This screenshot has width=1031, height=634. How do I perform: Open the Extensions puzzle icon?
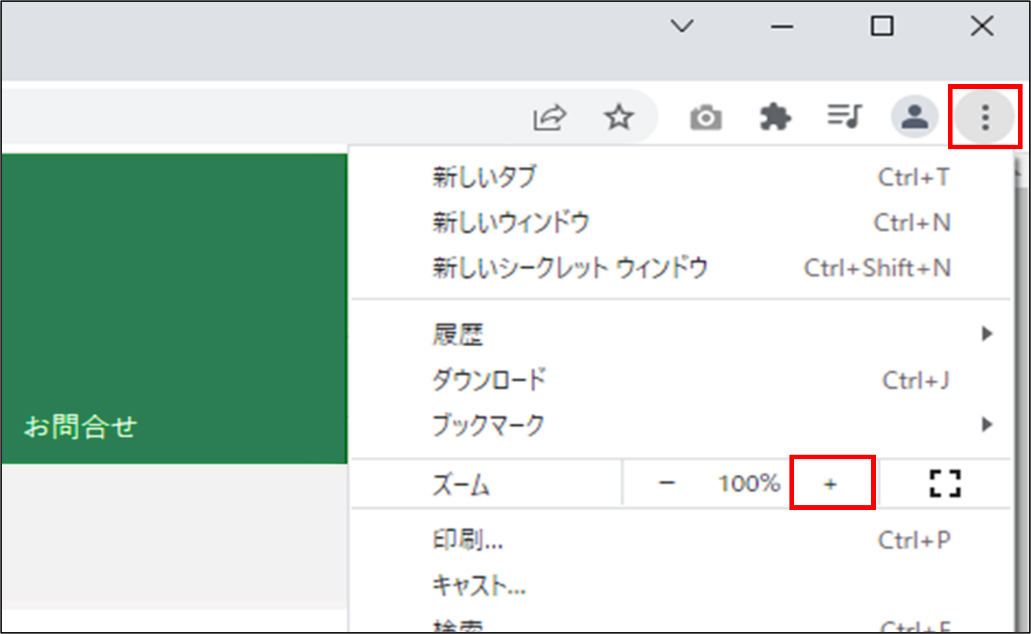(775, 117)
